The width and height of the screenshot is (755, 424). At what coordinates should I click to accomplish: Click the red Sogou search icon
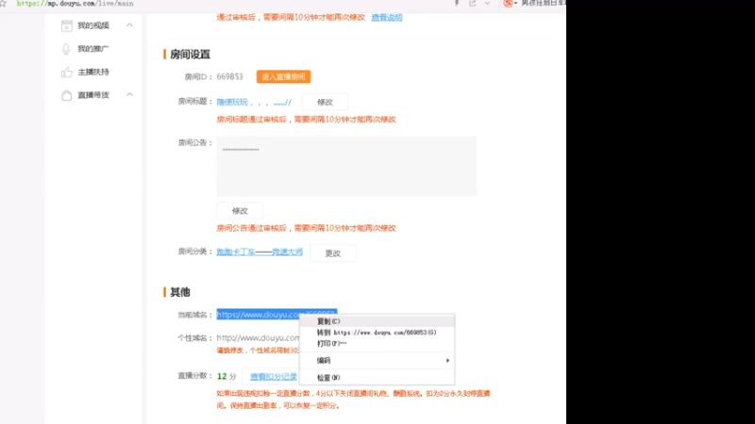click(508, 4)
